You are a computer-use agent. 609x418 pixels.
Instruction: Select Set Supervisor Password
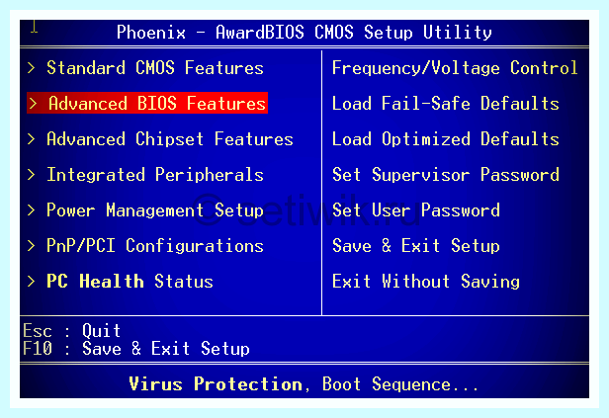[446, 175]
